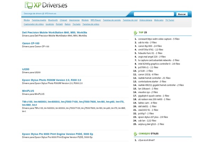Screen dimensions: 213x142
Task: Open the Tarjetas de video category
Action: click(91, 24)
